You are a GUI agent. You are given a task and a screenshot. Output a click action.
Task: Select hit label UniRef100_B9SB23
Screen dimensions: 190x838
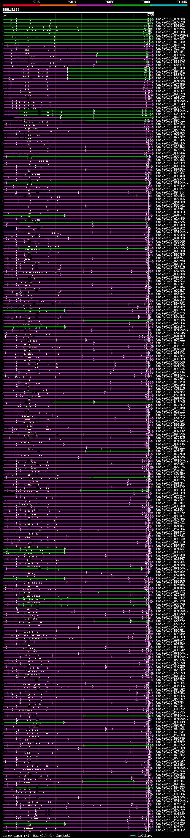tap(170, 94)
